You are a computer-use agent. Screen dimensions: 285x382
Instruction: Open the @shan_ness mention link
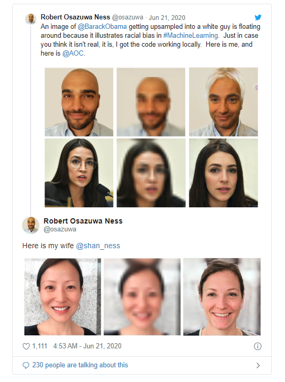click(98, 246)
